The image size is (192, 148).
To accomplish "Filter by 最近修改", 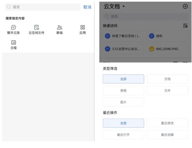I will 168,123.
